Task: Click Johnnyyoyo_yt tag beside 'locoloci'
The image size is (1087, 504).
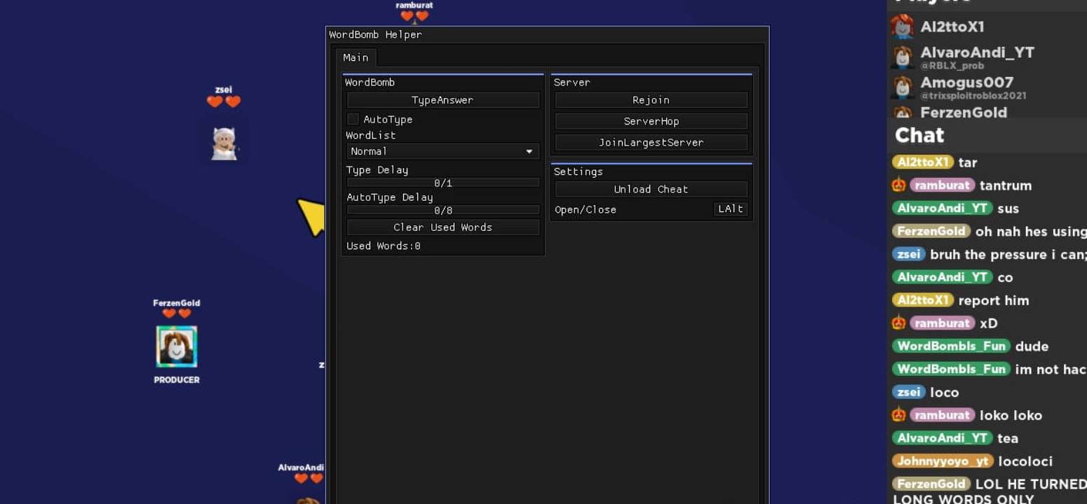Action: pyautogui.click(x=943, y=461)
